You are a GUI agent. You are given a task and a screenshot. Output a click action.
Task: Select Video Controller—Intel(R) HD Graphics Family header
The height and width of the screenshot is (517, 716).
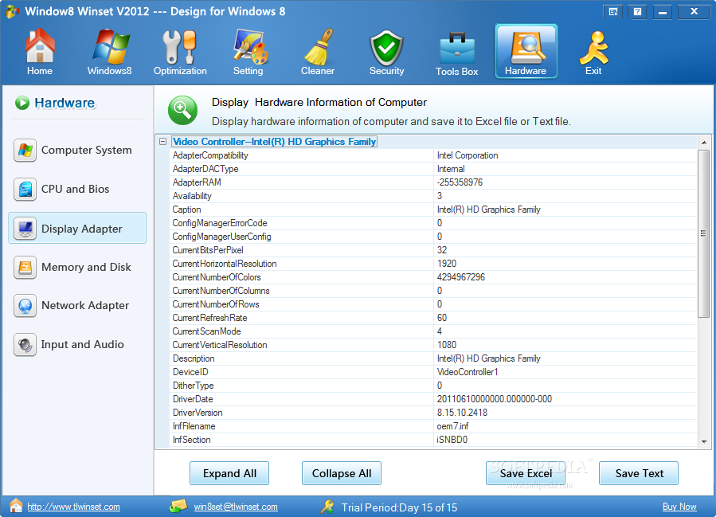click(274, 142)
